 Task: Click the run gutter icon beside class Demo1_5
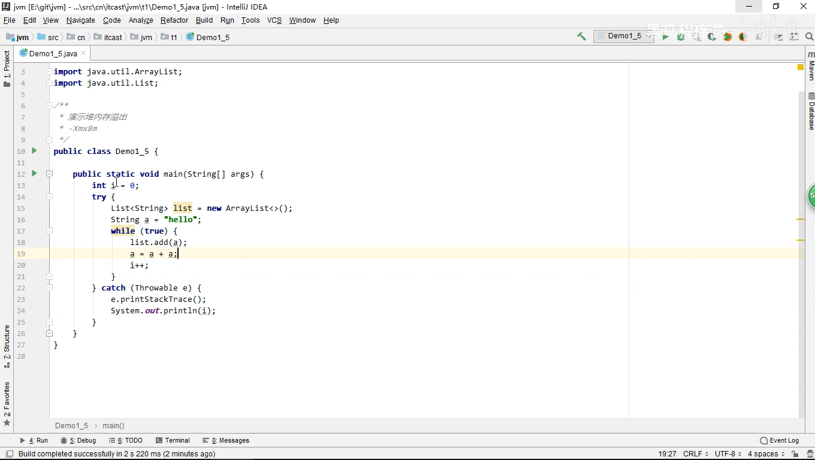pos(34,151)
